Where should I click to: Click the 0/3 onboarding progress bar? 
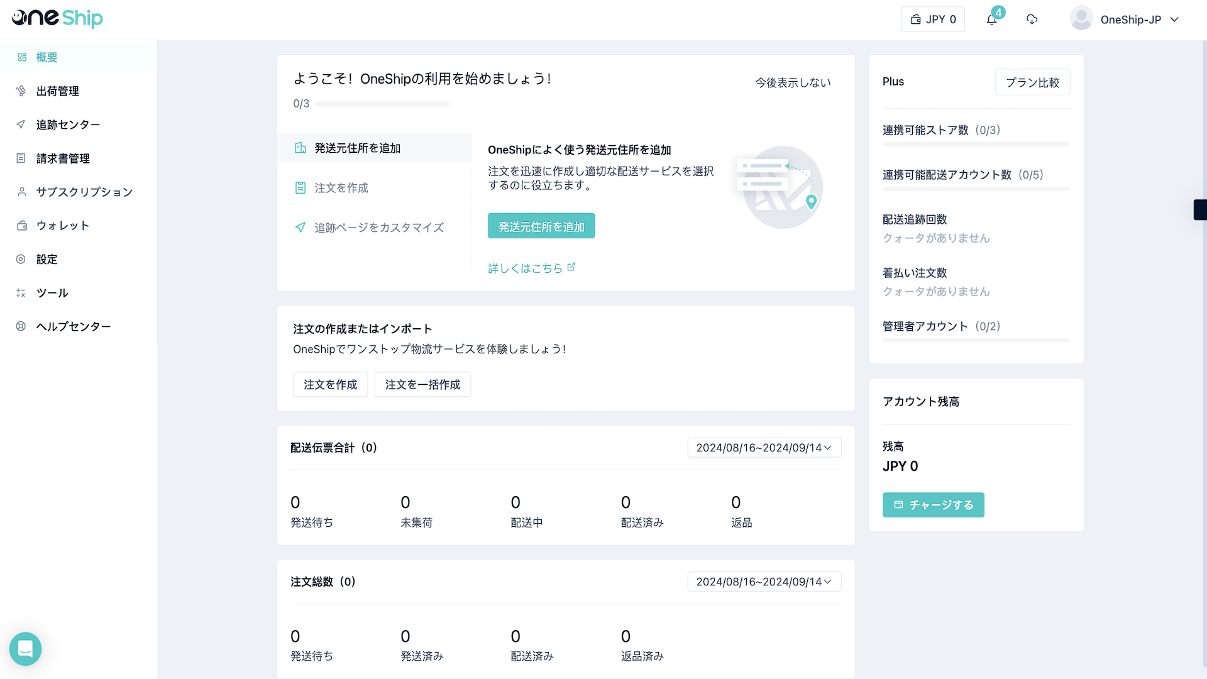pos(382,104)
